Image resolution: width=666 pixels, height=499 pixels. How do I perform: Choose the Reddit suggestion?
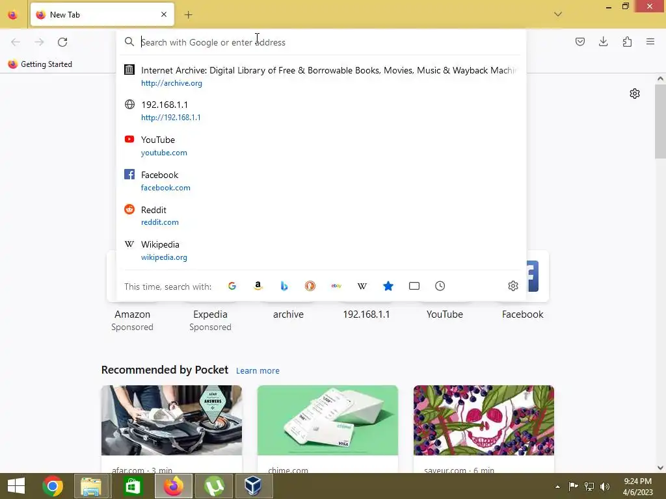321,216
